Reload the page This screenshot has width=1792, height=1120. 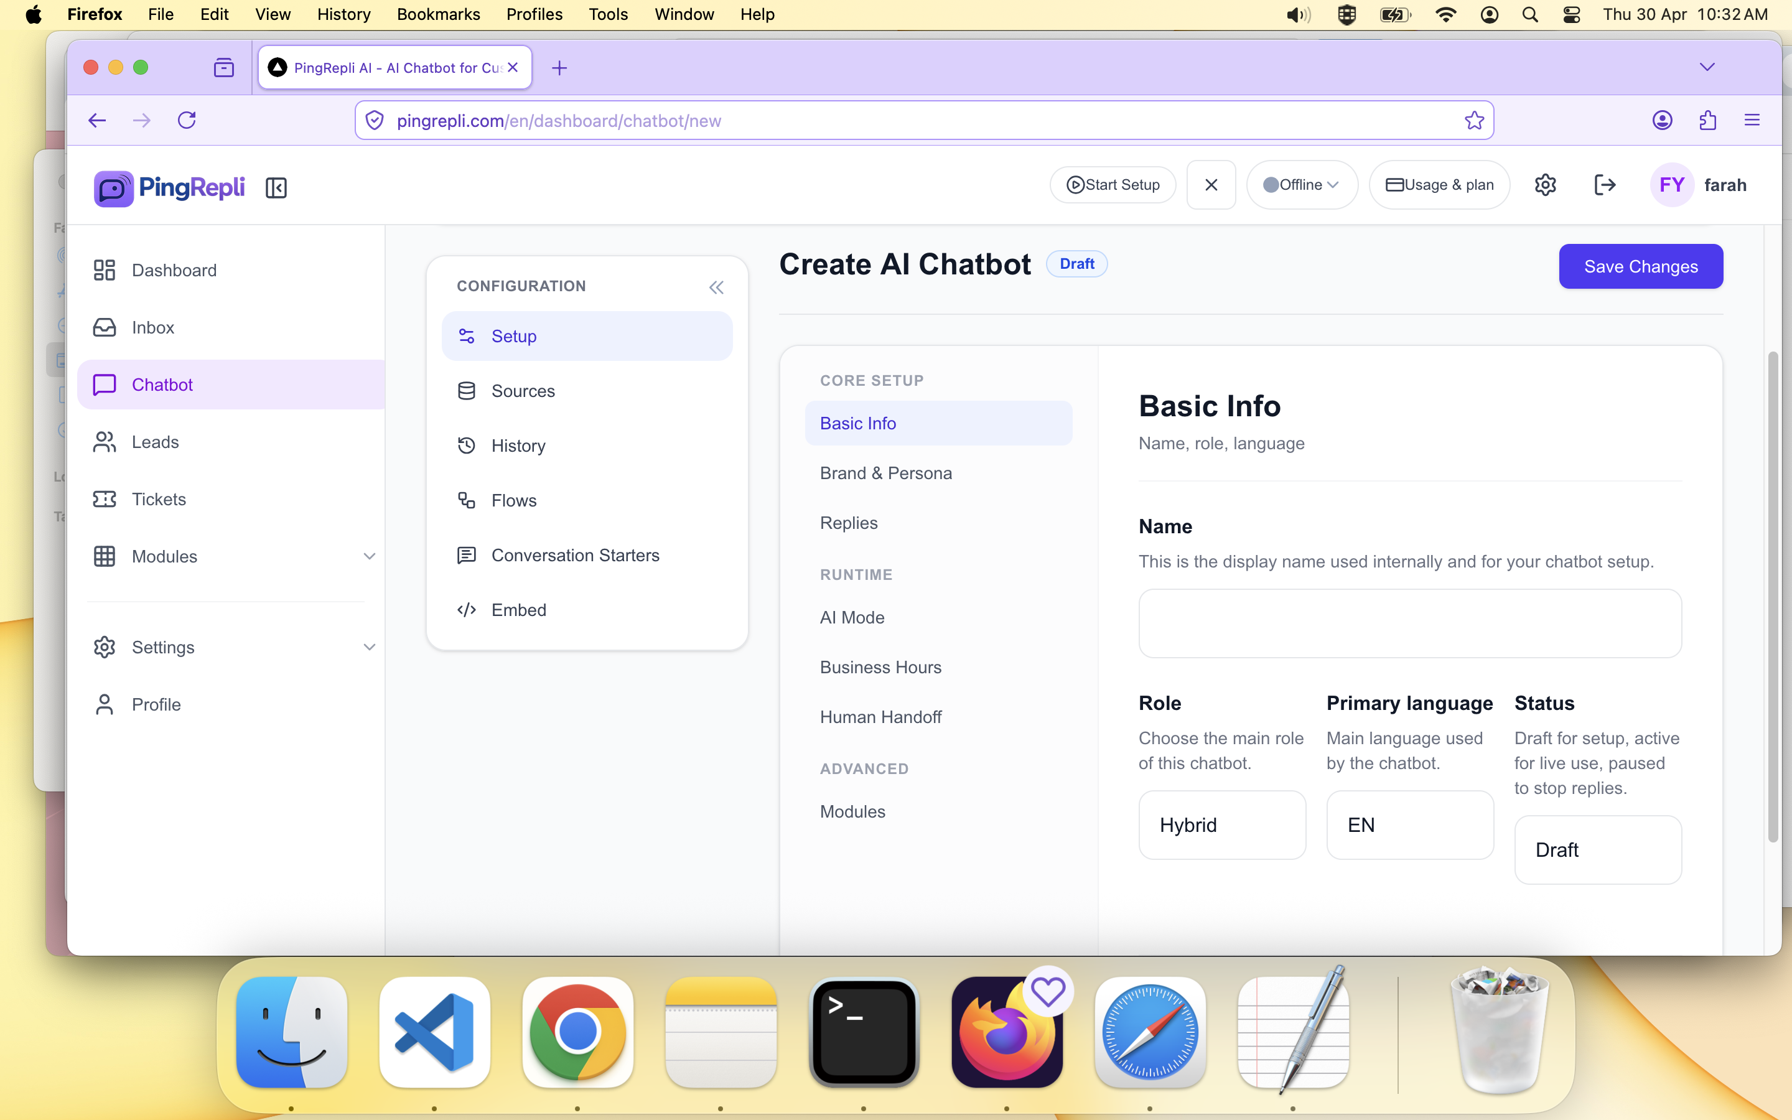(x=187, y=121)
